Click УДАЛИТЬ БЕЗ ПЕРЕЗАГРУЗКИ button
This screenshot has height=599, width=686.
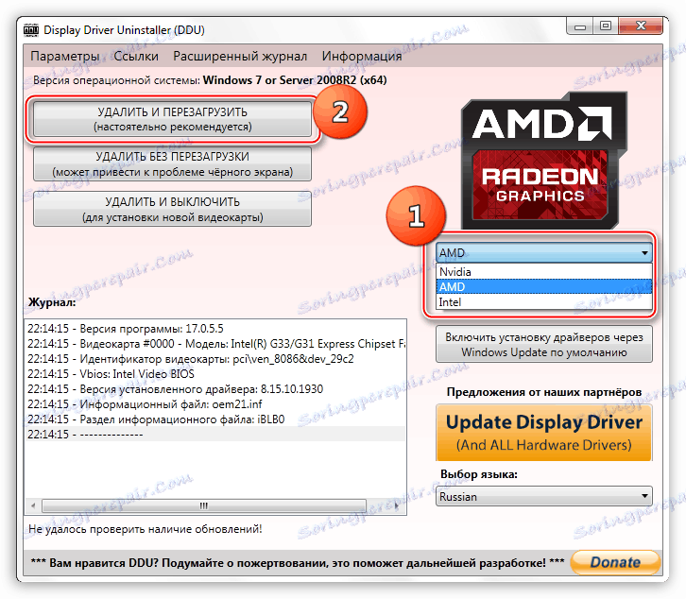click(x=172, y=163)
